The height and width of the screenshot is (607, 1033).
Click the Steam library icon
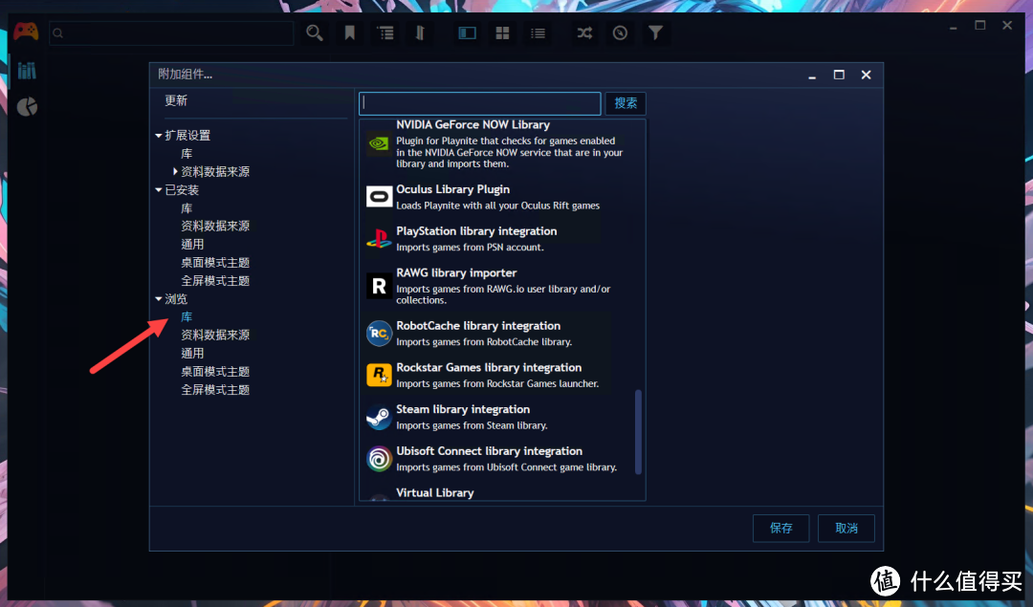(379, 417)
